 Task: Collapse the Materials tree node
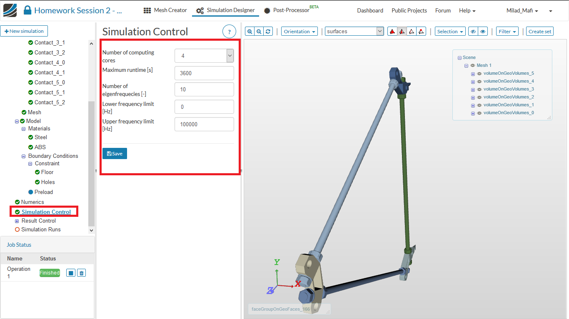pos(24,129)
